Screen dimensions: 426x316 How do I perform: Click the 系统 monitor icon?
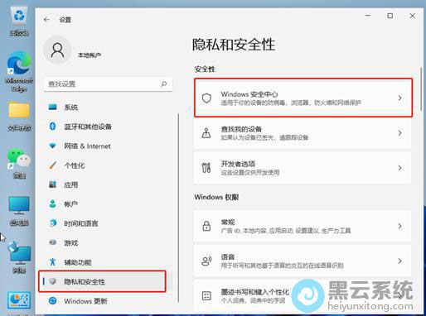[52, 107]
